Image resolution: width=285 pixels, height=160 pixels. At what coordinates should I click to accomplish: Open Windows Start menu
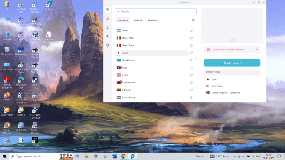point(4,156)
